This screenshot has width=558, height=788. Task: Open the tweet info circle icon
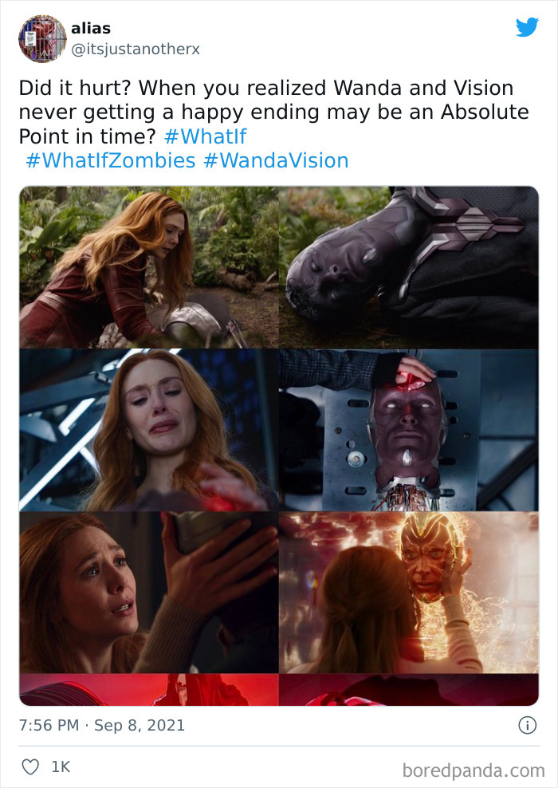click(x=528, y=725)
